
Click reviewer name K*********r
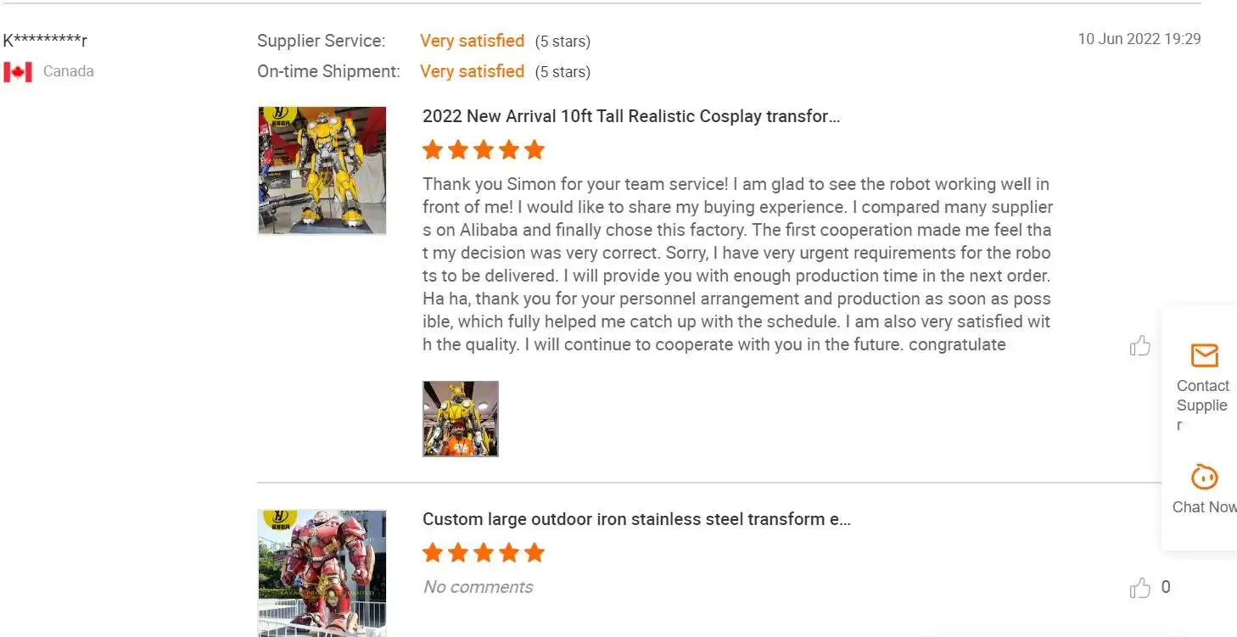click(x=45, y=41)
